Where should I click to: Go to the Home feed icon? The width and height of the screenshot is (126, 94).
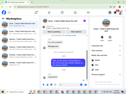(x=36, y=13)
